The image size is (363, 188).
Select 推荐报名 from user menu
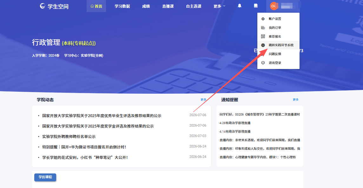click(278, 36)
